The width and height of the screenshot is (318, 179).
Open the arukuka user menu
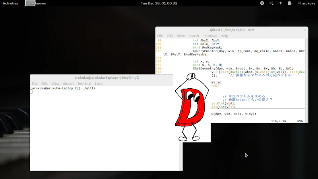pyautogui.click(x=306, y=3)
